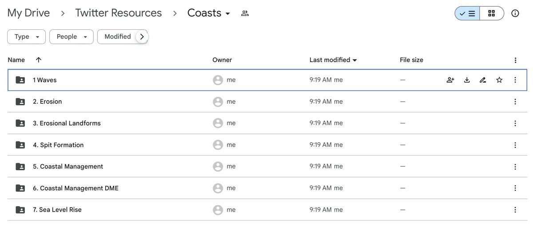The width and height of the screenshot is (533, 228).
Task: Open more actions for 7. Sea Level Rise
Action: click(515, 210)
